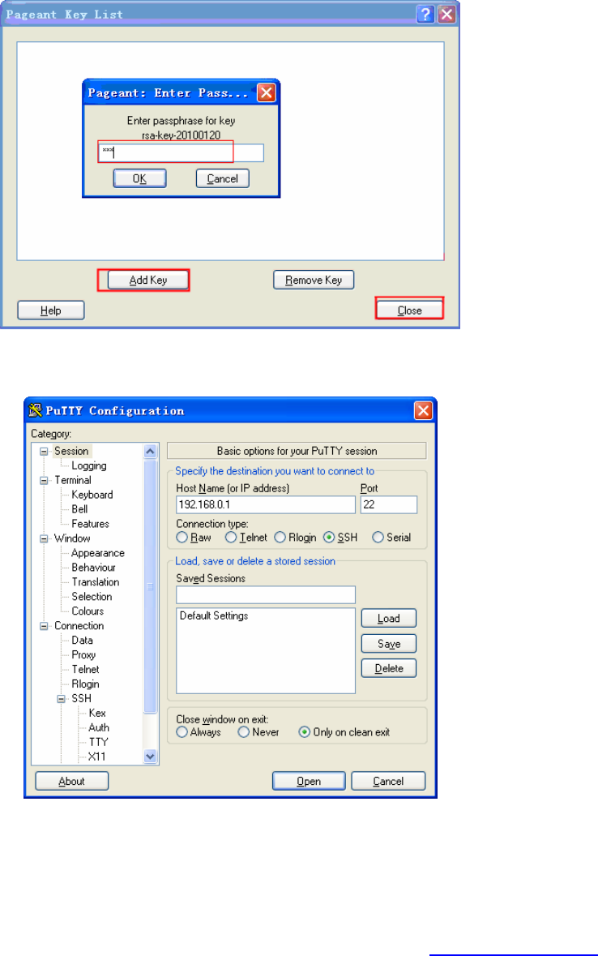Viewport: 598px width, 956px height.
Task: Select Default Settings in saved sessions list
Action: [x=214, y=615]
